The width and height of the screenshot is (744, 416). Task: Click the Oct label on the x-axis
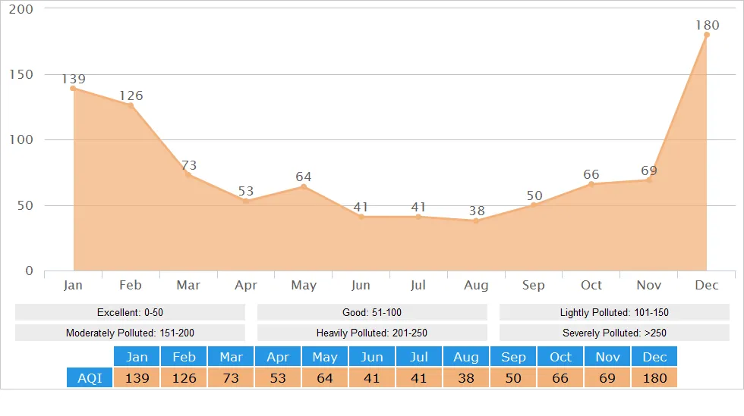click(591, 286)
